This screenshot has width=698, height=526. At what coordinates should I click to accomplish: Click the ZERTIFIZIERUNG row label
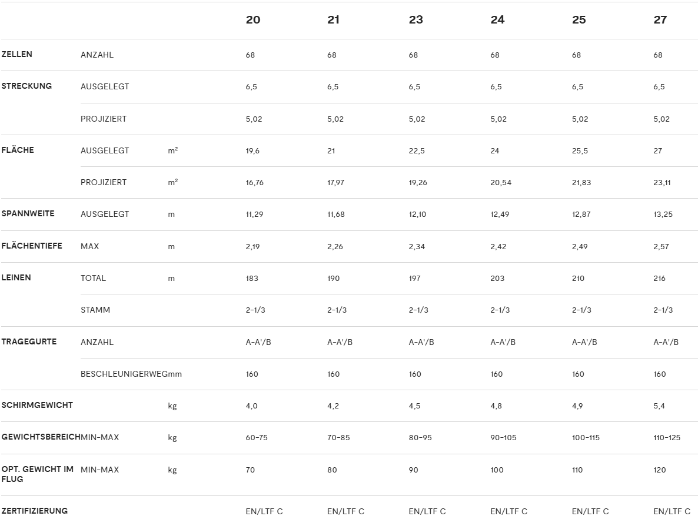pyautogui.click(x=35, y=510)
